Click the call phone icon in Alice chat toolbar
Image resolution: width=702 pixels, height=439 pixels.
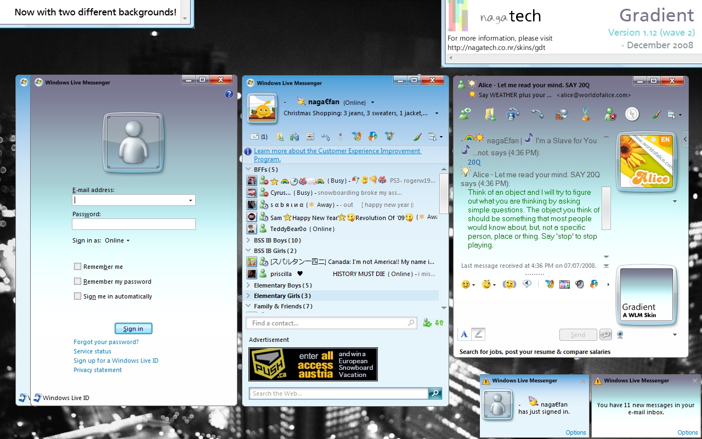coord(537,114)
